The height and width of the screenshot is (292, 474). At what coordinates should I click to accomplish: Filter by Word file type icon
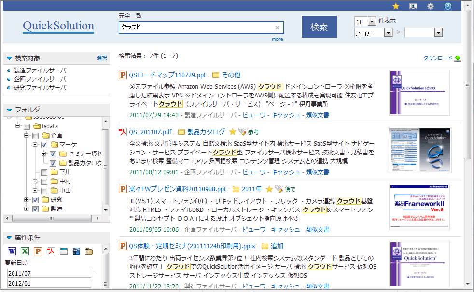click(x=12, y=251)
